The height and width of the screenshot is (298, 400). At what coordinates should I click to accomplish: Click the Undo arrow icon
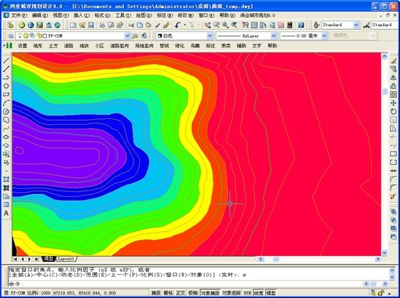(x=178, y=25)
